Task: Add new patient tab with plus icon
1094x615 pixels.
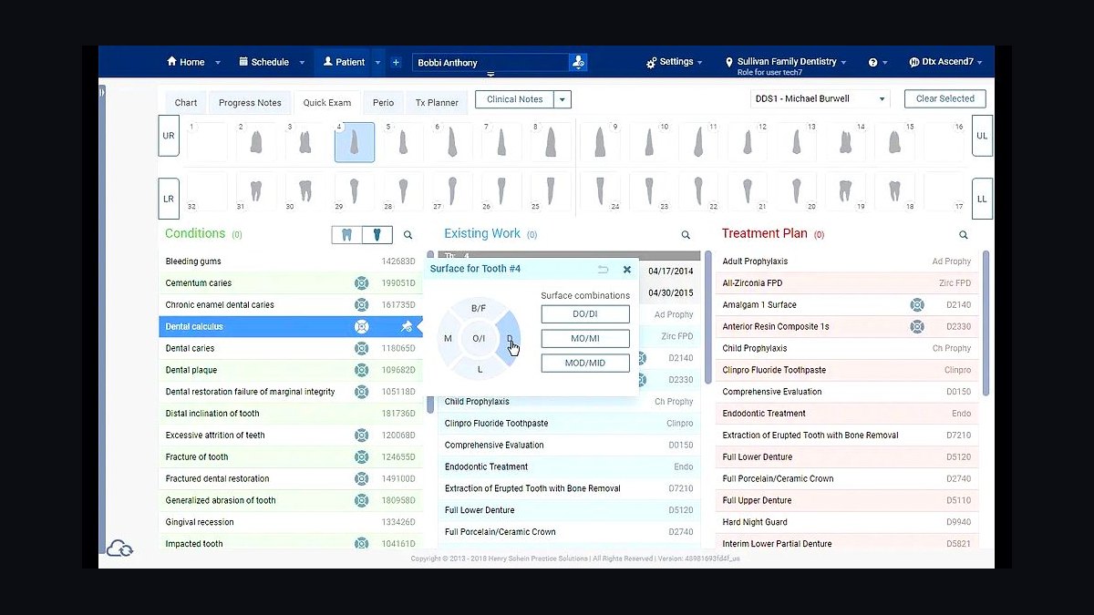Action: click(396, 62)
